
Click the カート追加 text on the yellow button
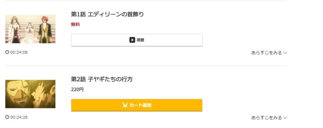140,105
